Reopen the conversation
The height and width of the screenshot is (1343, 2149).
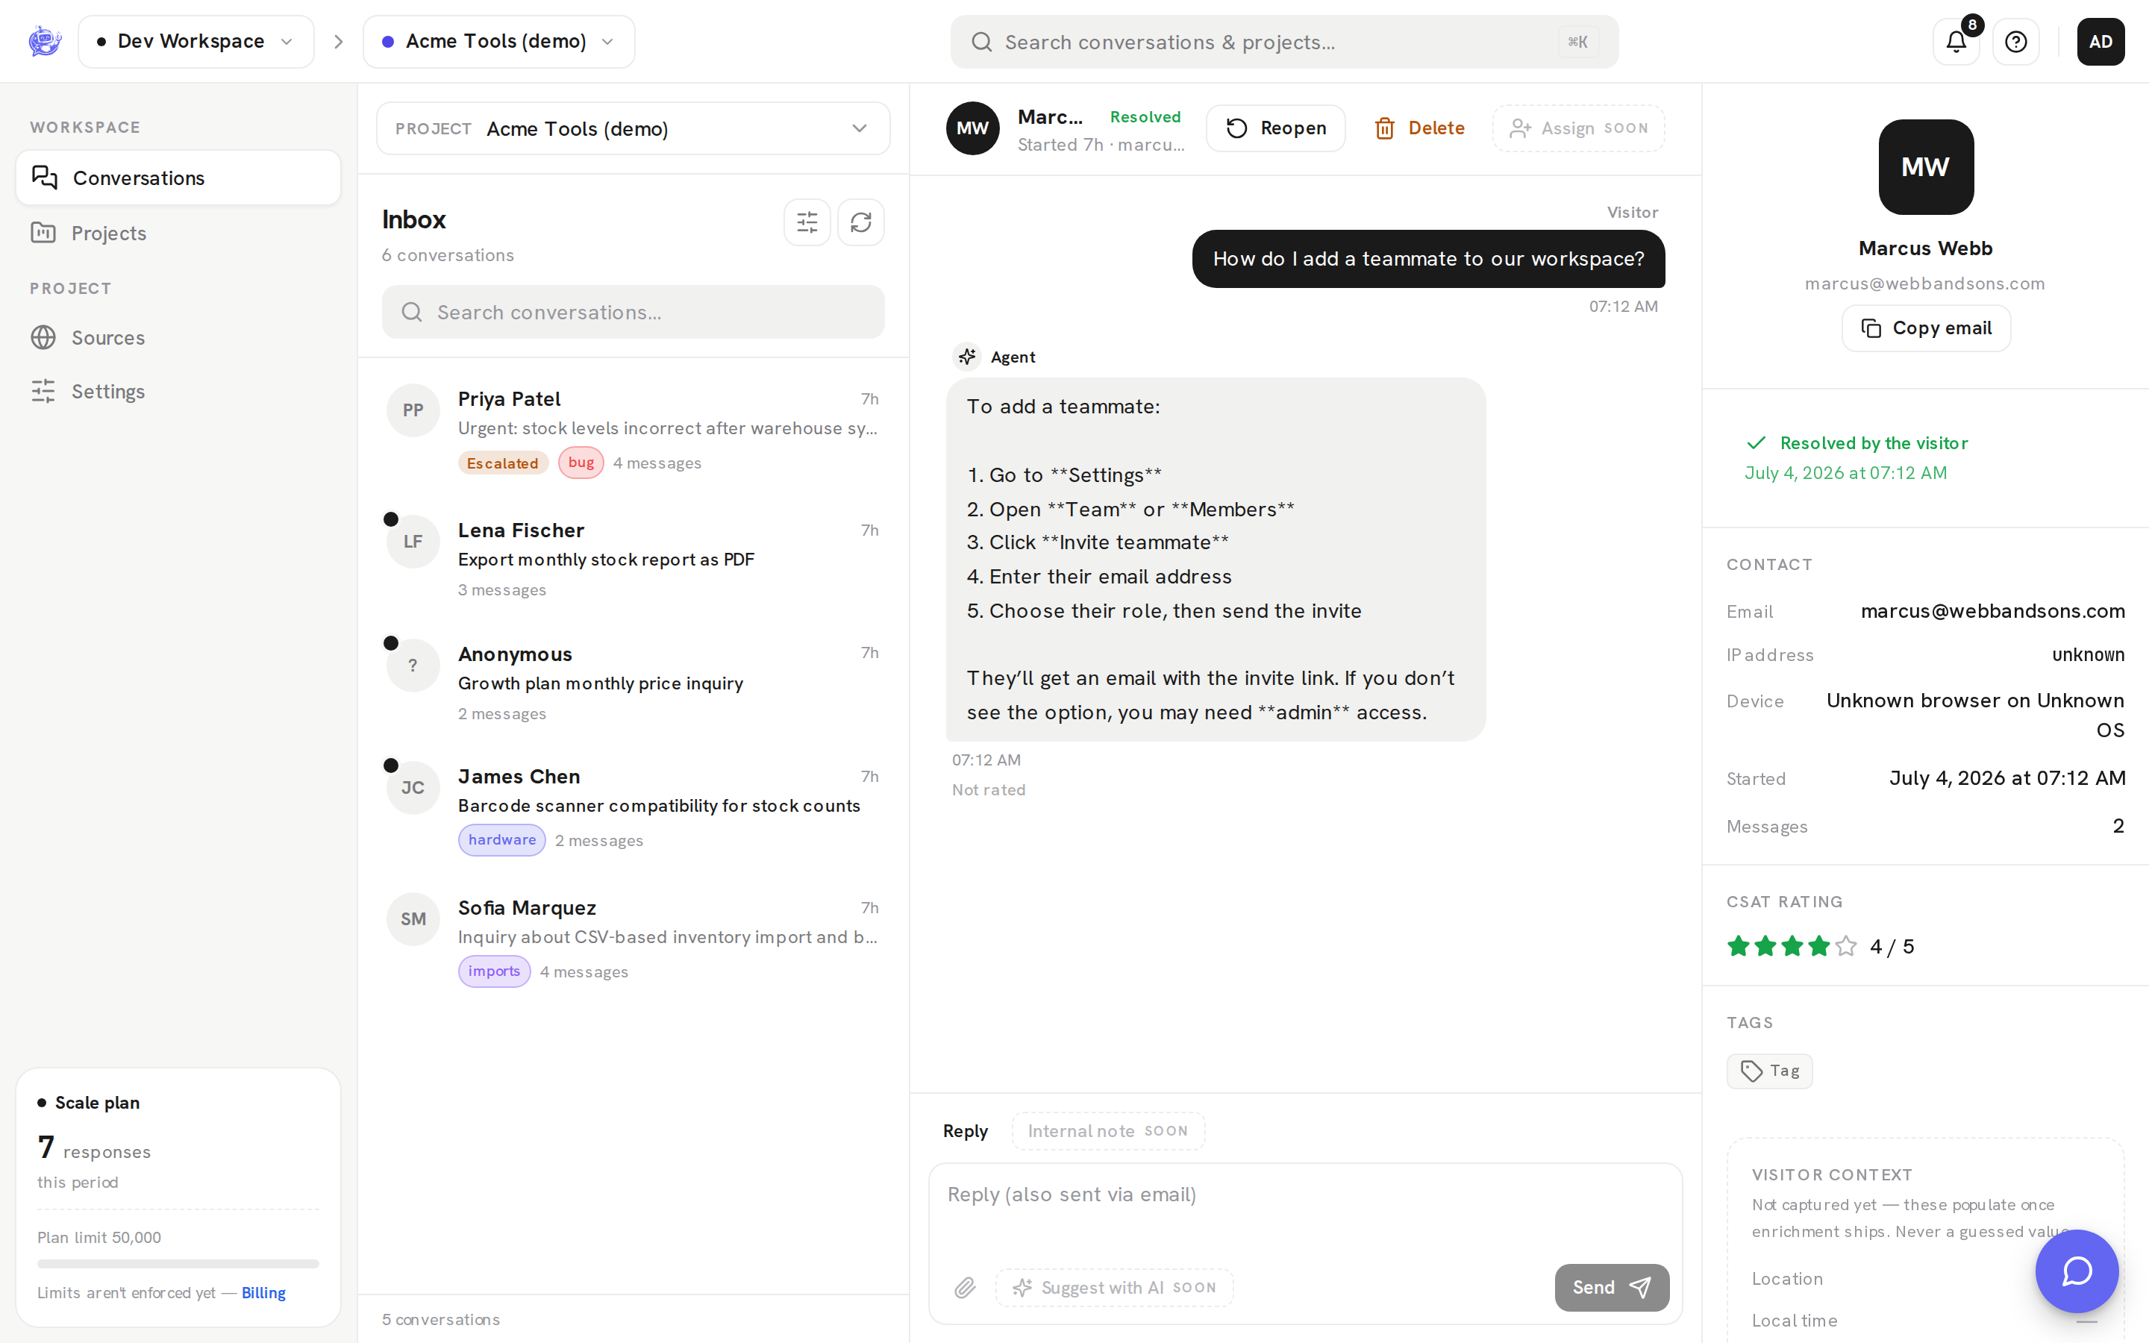(1275, 128)
